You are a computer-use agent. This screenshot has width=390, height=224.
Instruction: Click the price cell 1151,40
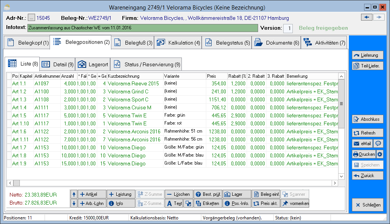pyautogui.click(x=217, y=99)
